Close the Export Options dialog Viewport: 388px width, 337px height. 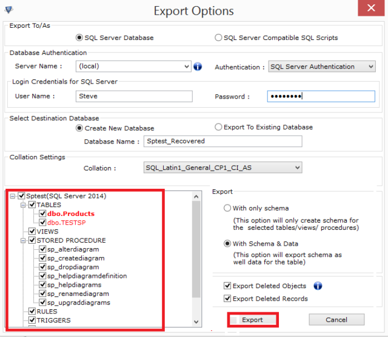pos(371,8)
